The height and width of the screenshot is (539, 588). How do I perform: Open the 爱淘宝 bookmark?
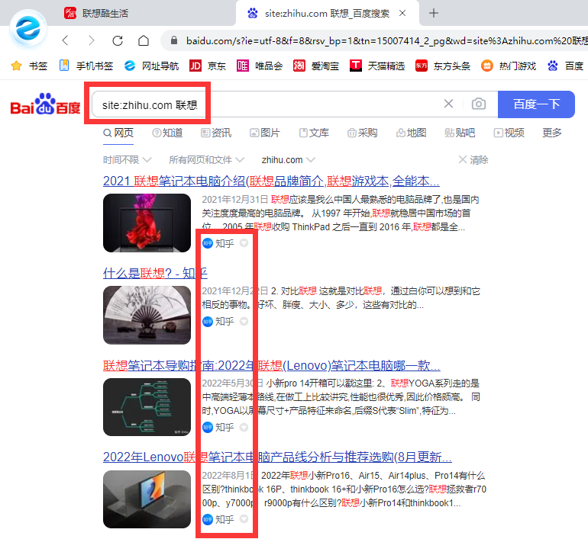point(315,66)
